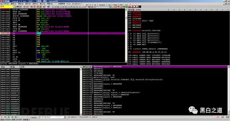Select stack row with nspack_1.<ModuleEntryPoint>
This screenshot has width=230, height=121.
click(x=155, y=93)
